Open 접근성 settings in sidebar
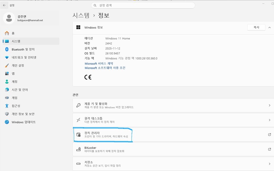 31,106
